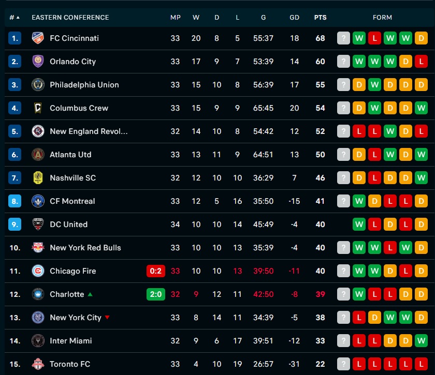
Task: Select the Atlanta Utd team badge
Action: 38,154
